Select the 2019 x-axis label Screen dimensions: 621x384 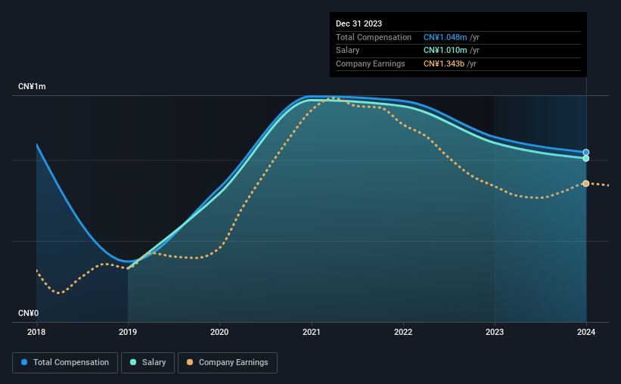coord(128,332)
